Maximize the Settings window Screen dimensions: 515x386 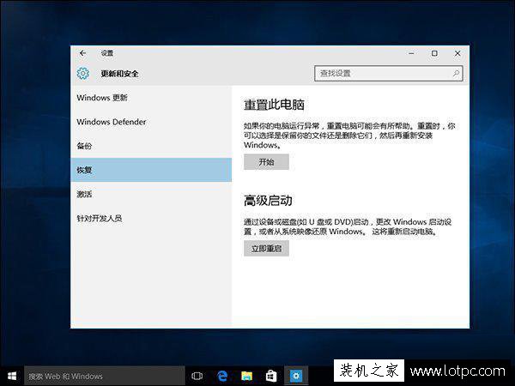[x=434, y=53]
